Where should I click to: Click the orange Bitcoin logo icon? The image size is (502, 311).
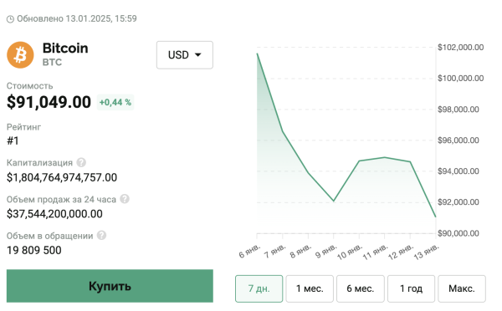click(x=20, y=54)
